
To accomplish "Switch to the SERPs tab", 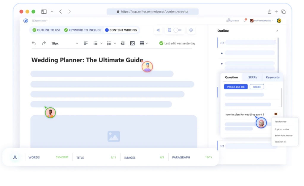I will point(252,77).
